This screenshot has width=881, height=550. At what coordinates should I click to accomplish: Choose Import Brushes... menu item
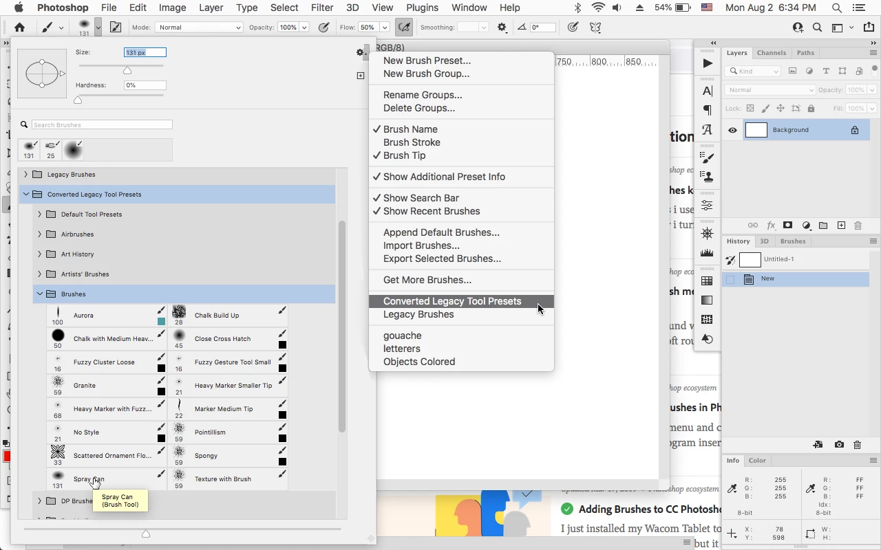[x=421, y=245]
